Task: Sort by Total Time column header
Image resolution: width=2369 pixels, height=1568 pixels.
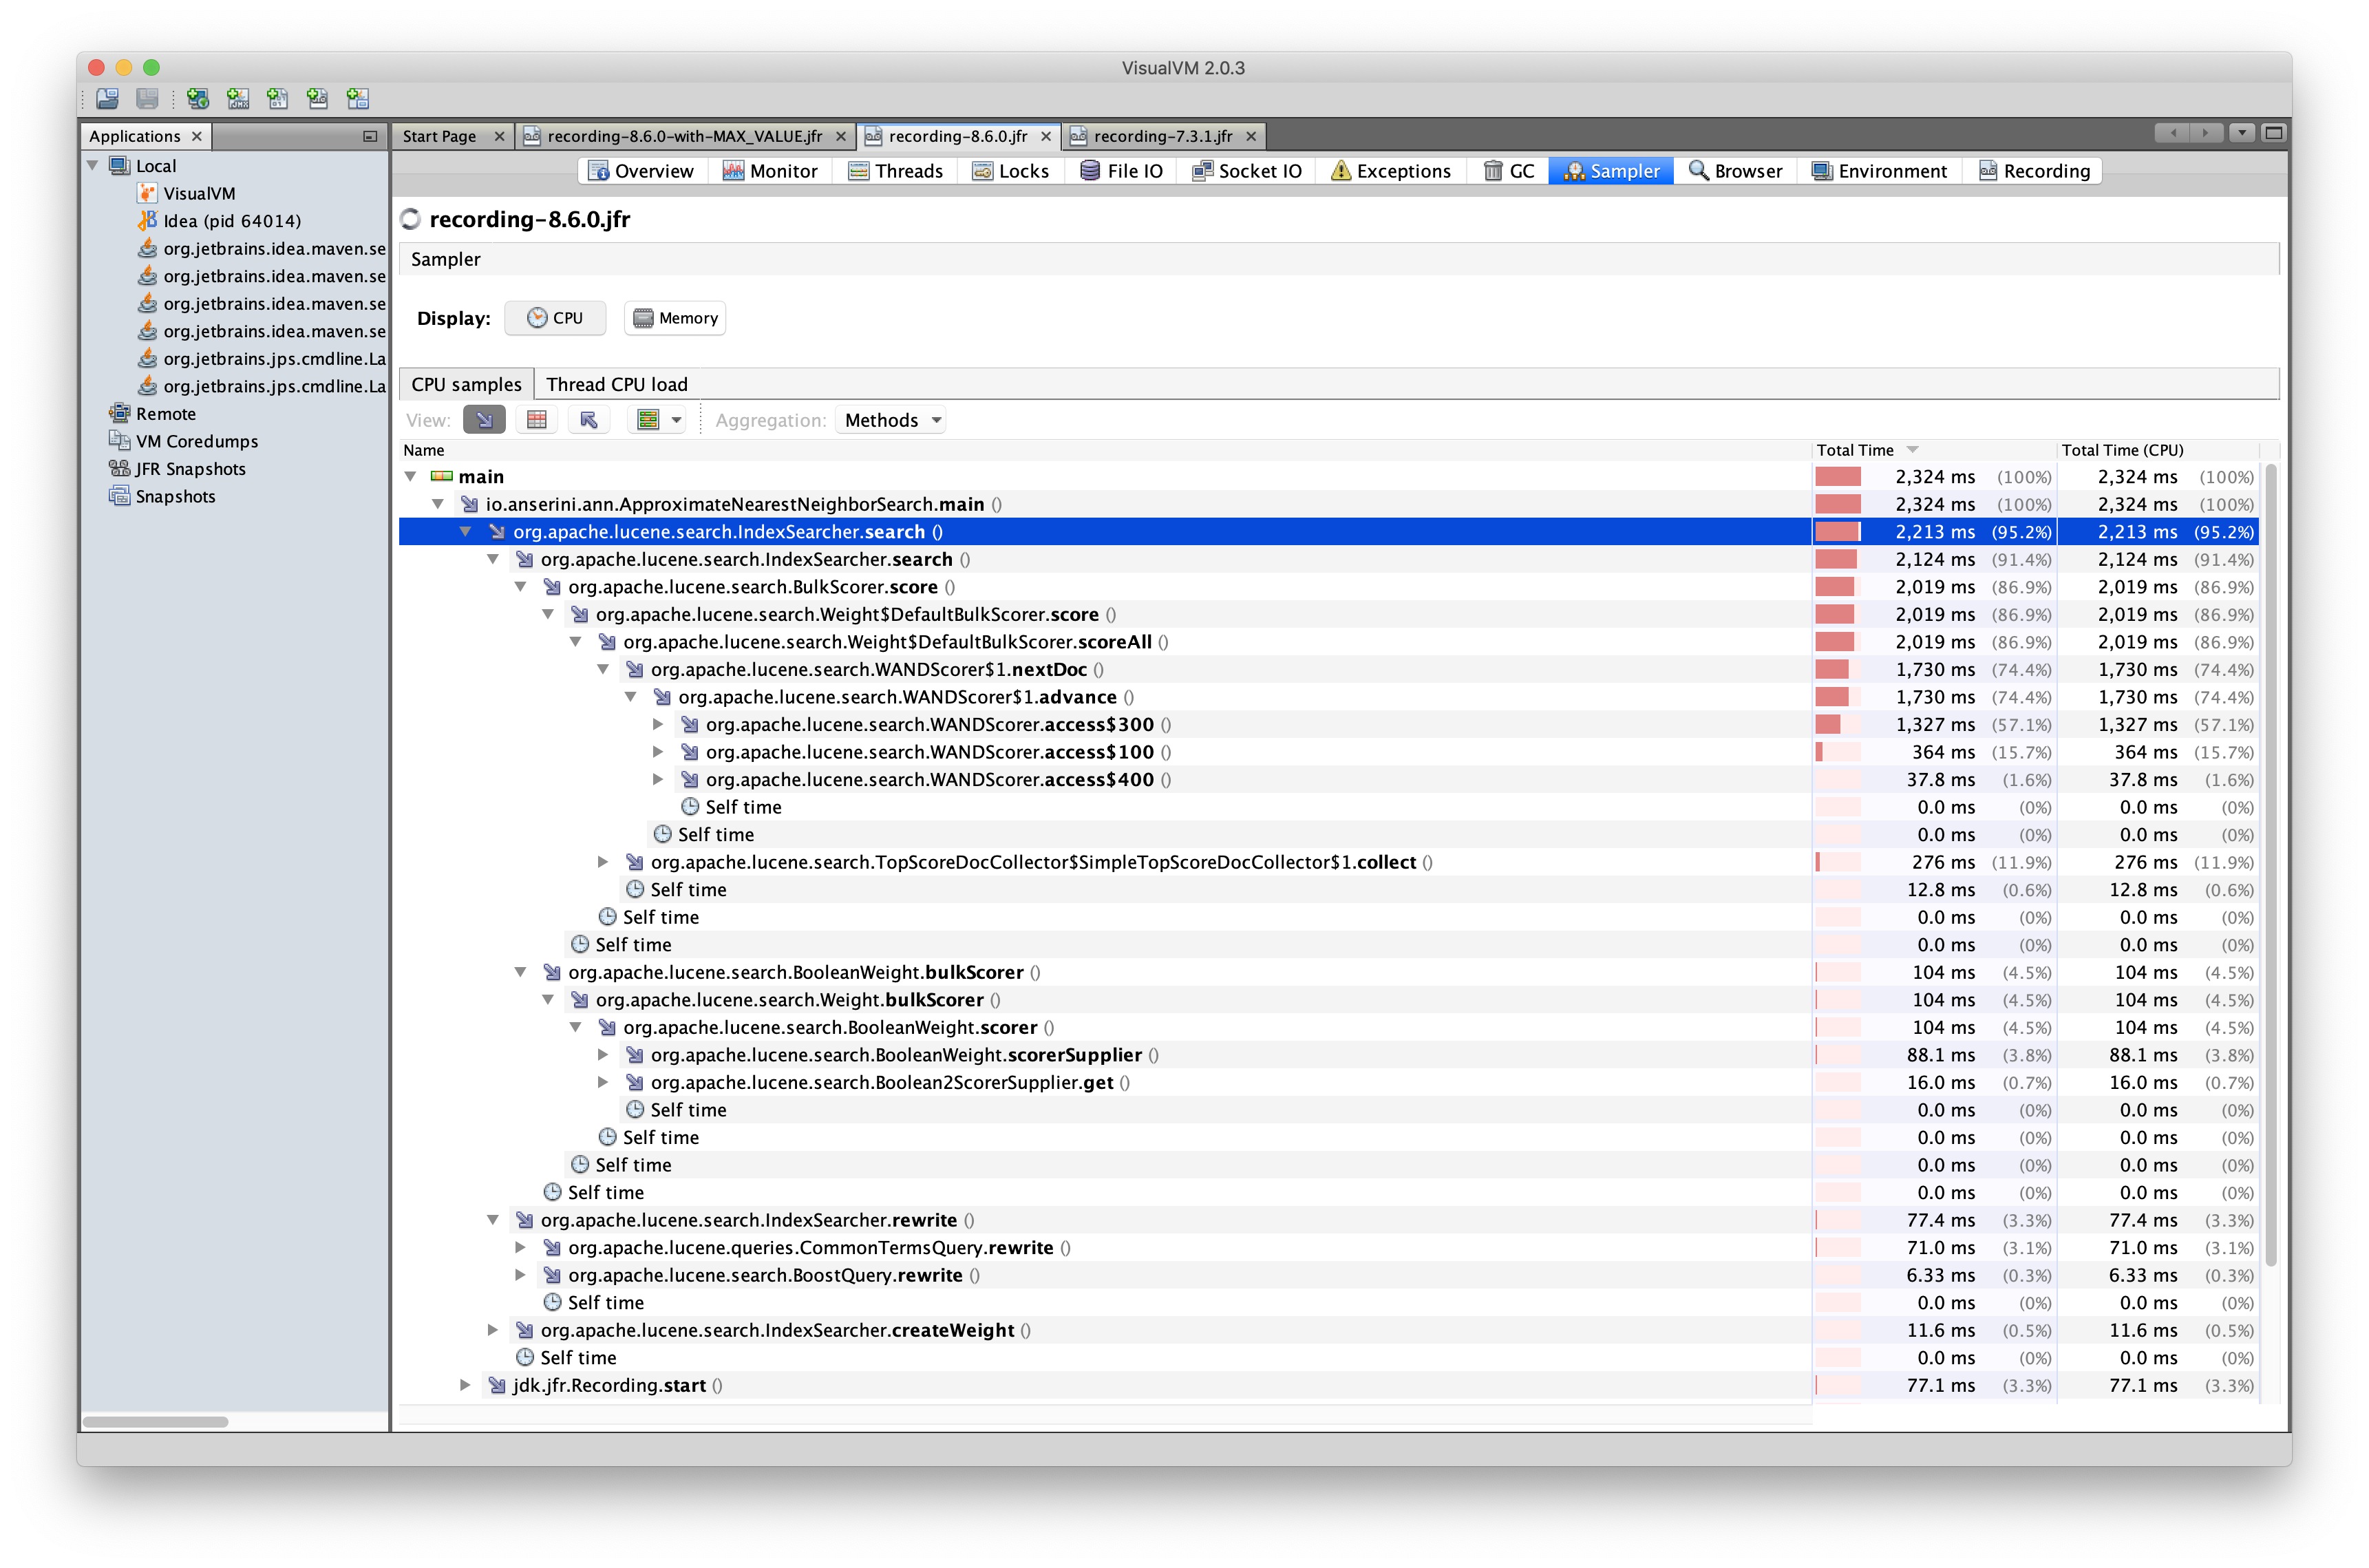Action: (1933, 450)
